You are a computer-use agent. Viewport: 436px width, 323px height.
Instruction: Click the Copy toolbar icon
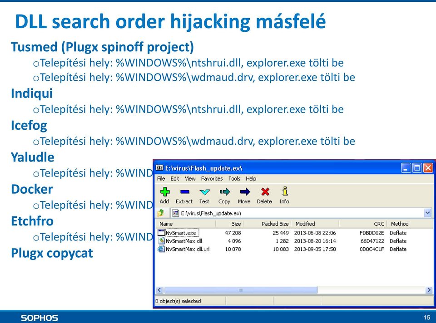coord(224,191)
